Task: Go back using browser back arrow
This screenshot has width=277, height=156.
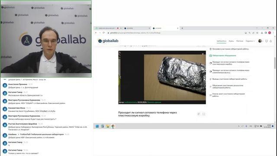Action: point(96,33)
